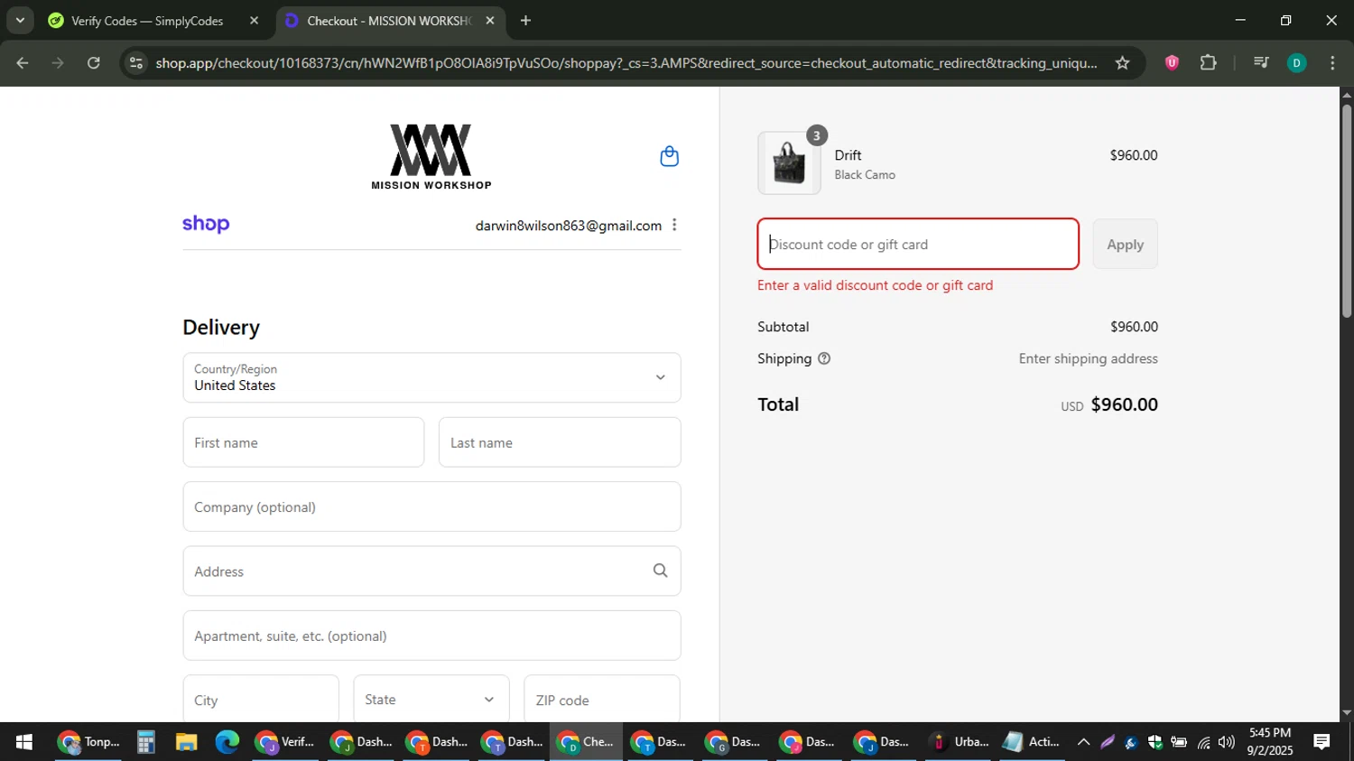Image resolution: width=1354 pixels, height=761 pixels.
Task: Click the 'Enter a valid discount code' error text
Action: pos(875,285)
